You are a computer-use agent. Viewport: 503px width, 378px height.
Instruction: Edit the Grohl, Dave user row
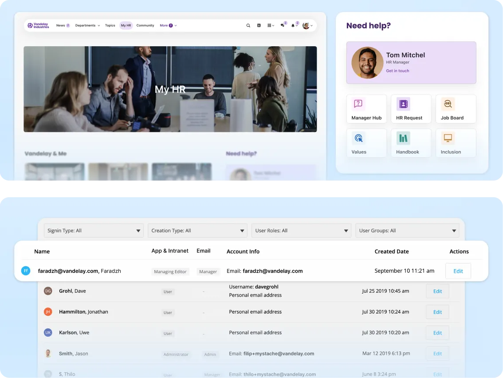437,291
